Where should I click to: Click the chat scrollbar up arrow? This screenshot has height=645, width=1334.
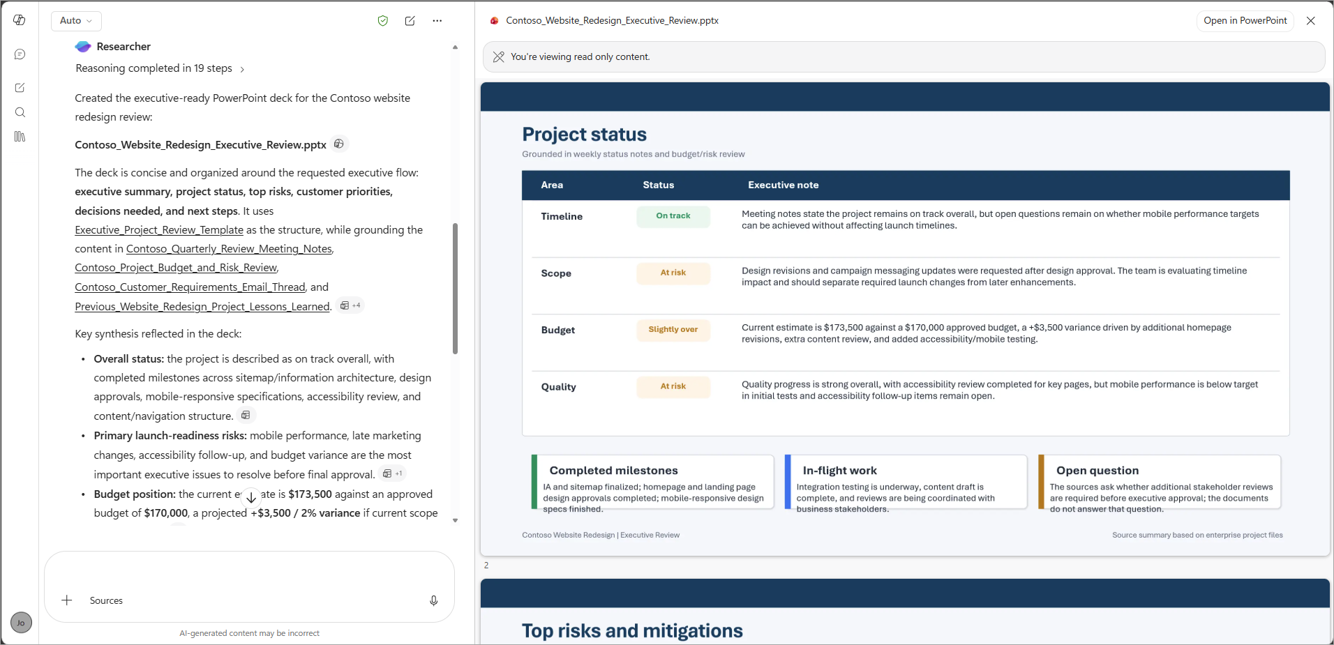[455, 47]
